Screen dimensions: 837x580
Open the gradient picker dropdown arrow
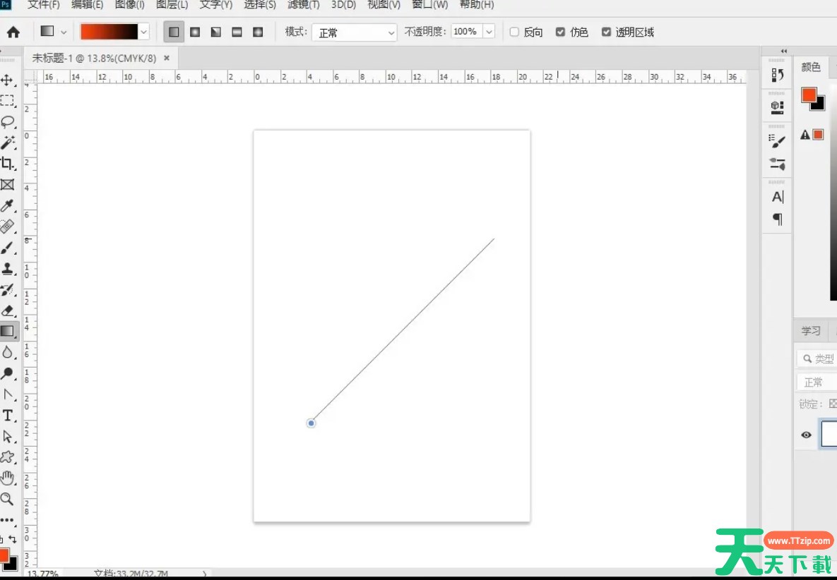pyautogui.click(x=145, y=32)
